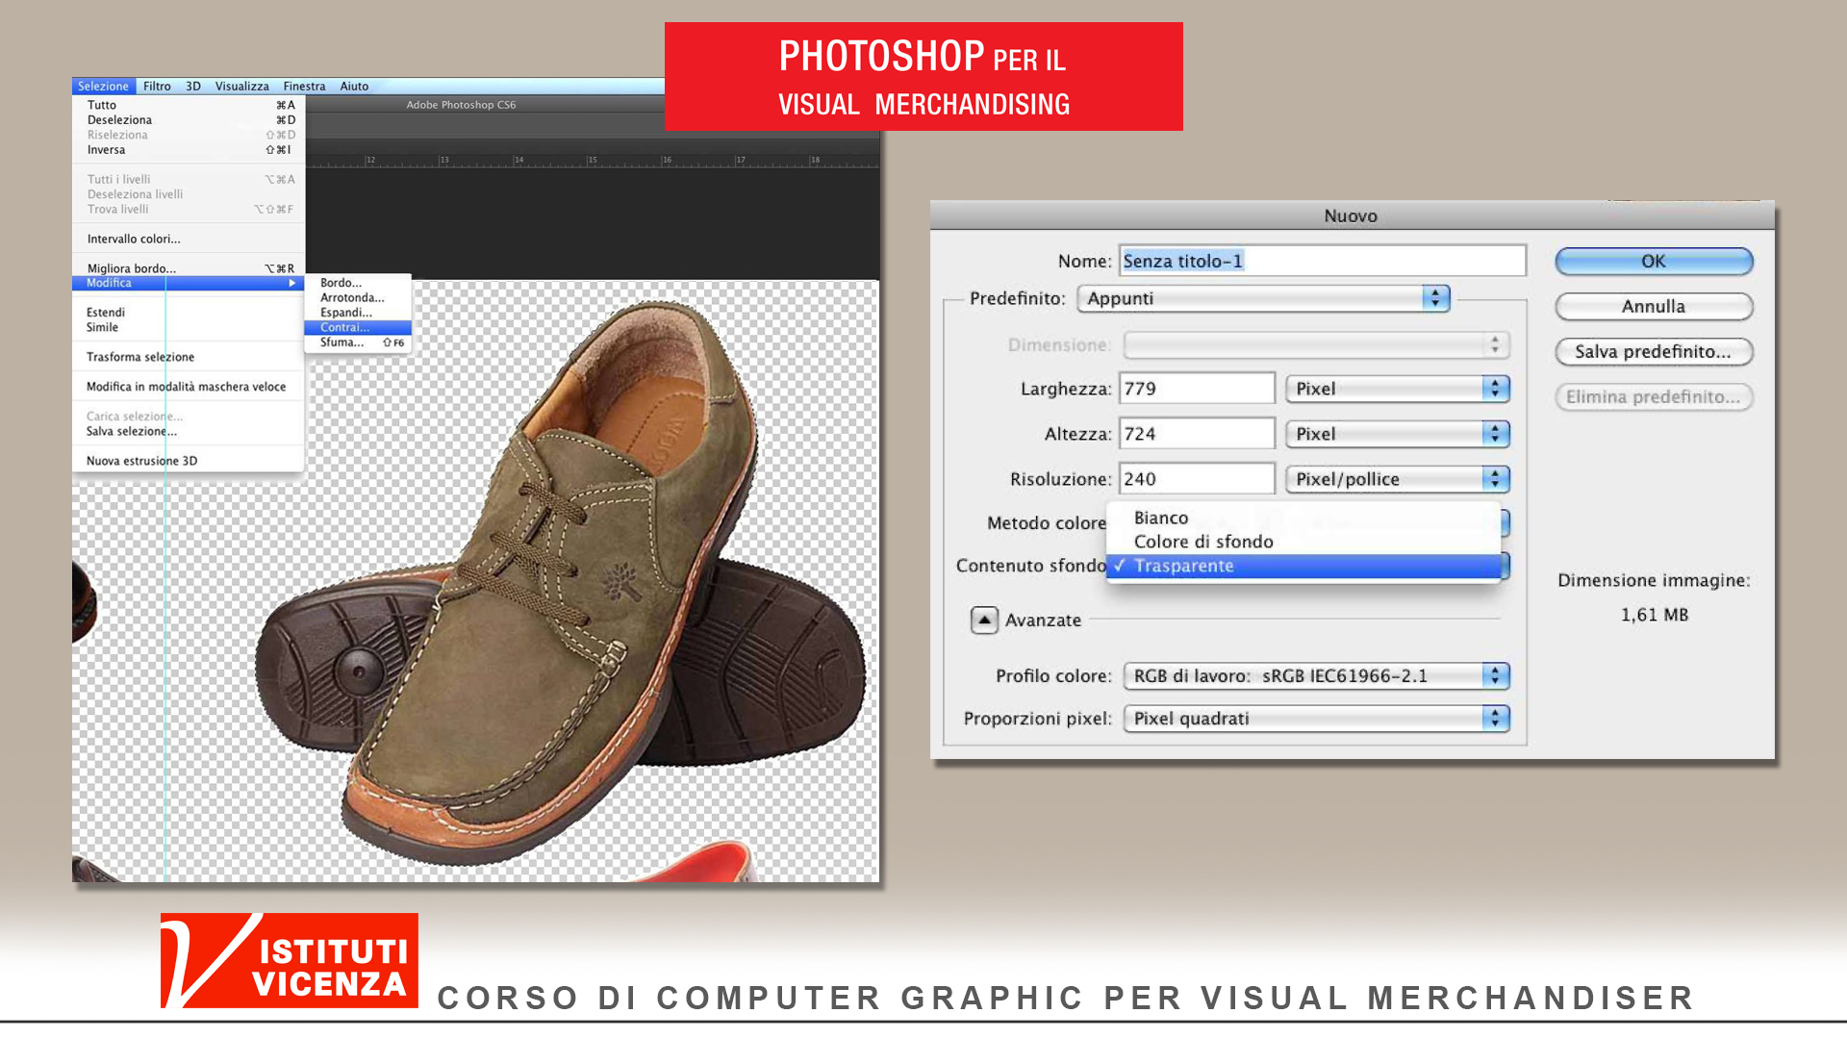Choose Tutto from Selezione menu

[x=189, y=105]
